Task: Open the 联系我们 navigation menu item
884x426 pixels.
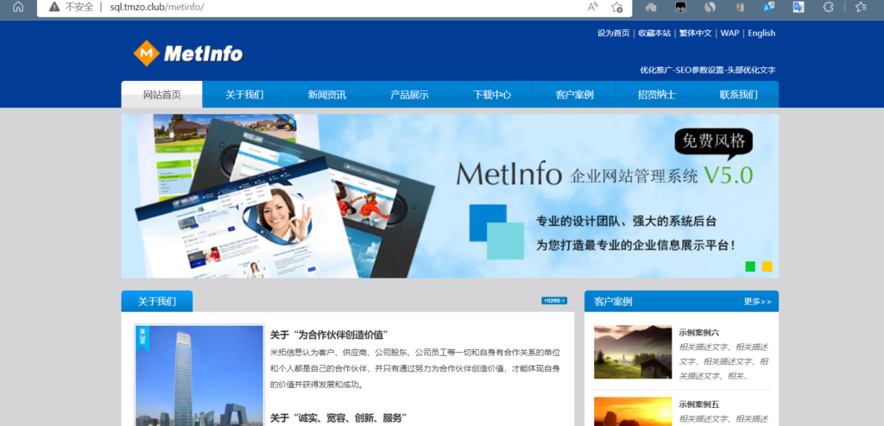Action: [739, 94]
